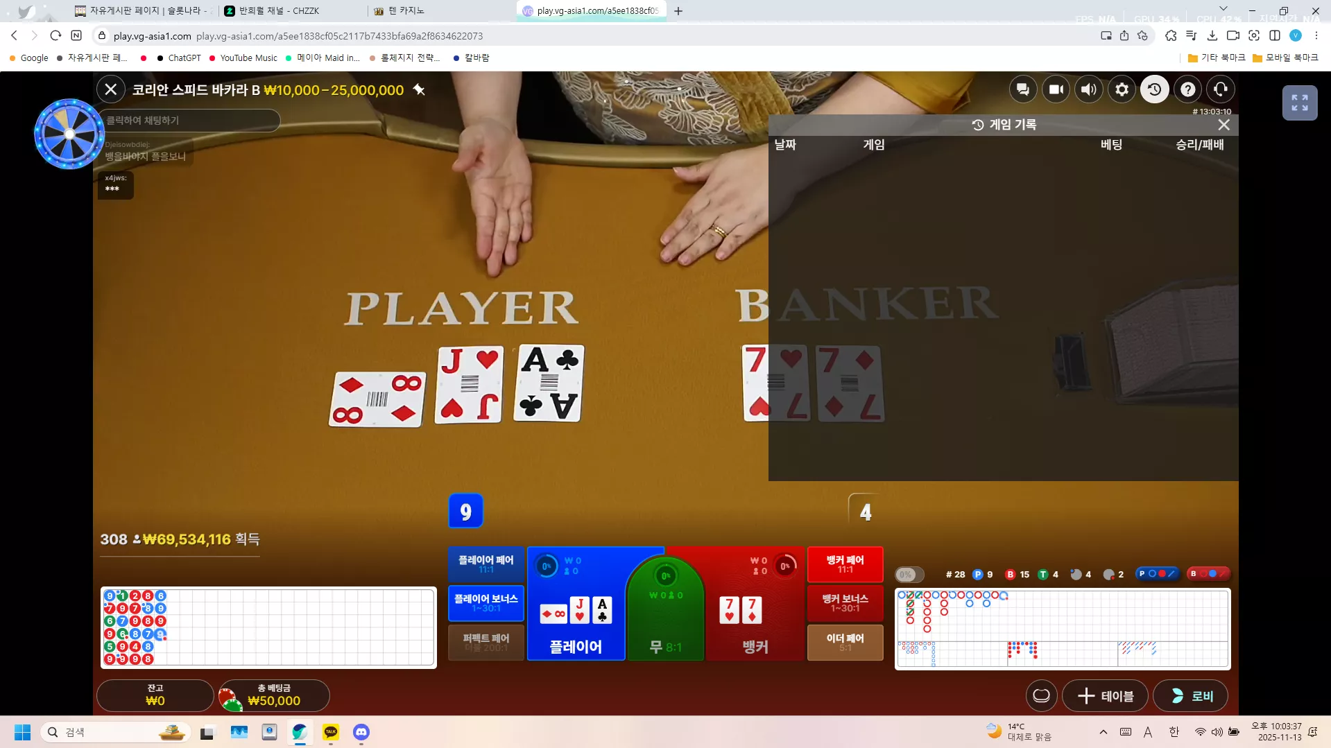Click the screen record camera icon in browser toolbar

1233,35
